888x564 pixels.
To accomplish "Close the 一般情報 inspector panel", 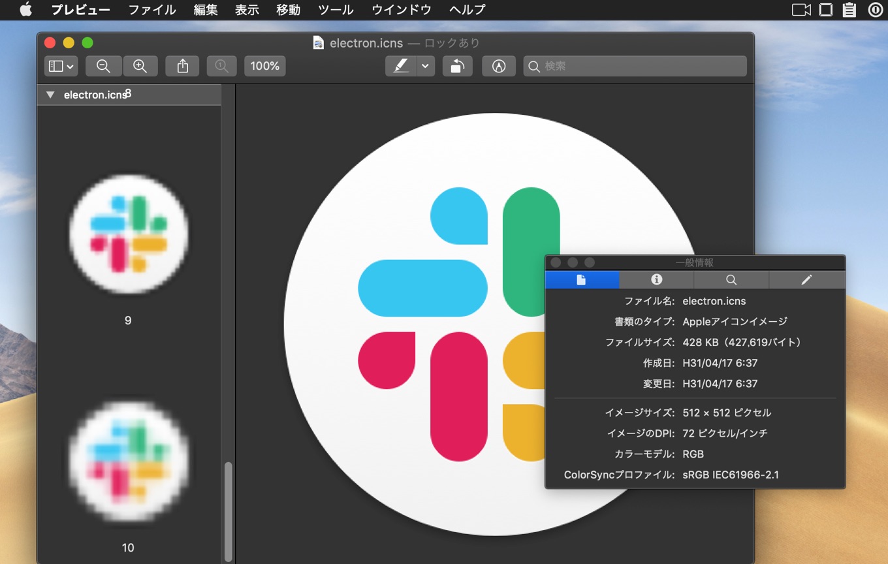I will 556,262.
